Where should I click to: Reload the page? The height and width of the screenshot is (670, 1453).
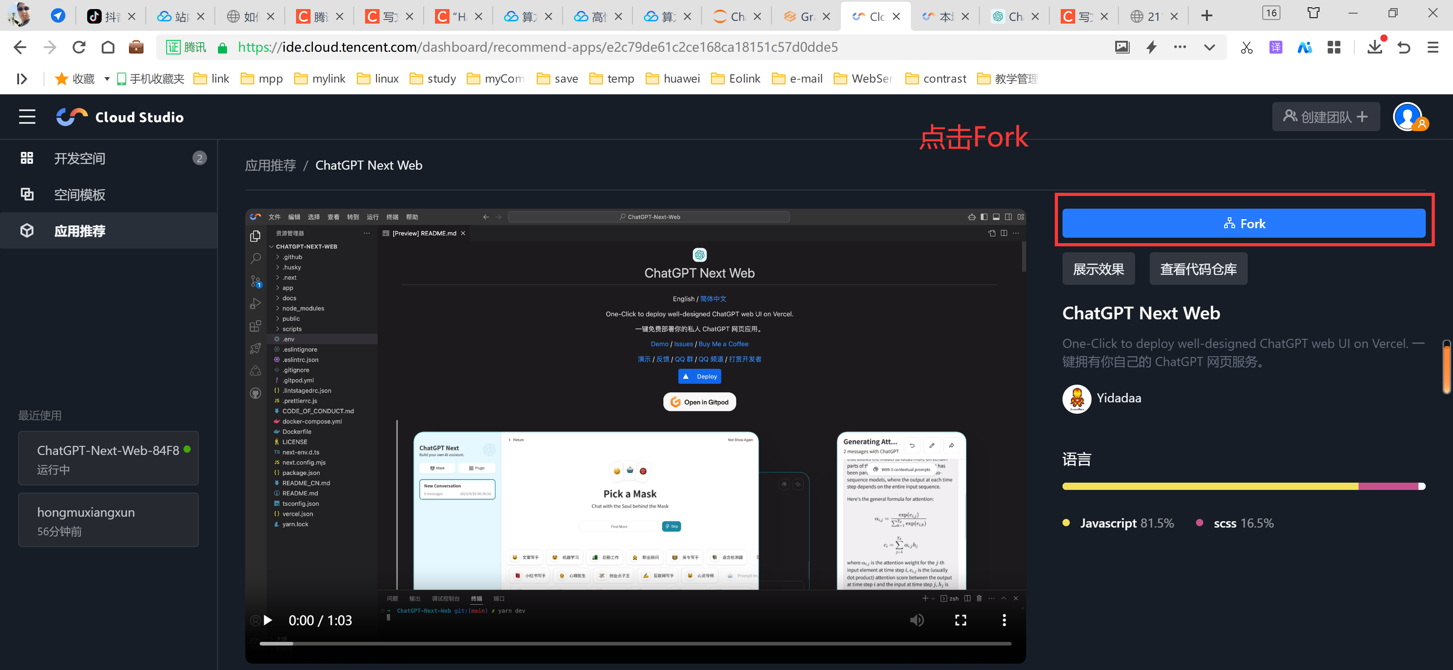click(79, 47)
